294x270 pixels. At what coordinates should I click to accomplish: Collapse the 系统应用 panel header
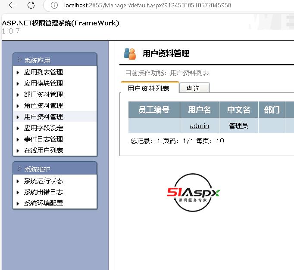(55, 60)
